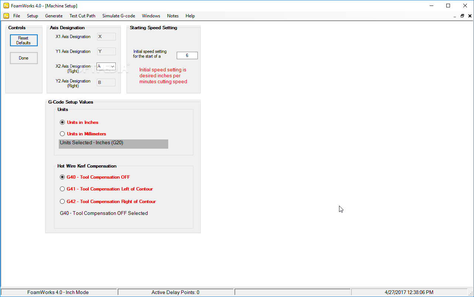474x297 pixels.
Task: Click the G40 - Tool Compensation OFF Selected text
Action: click(104, 213)
